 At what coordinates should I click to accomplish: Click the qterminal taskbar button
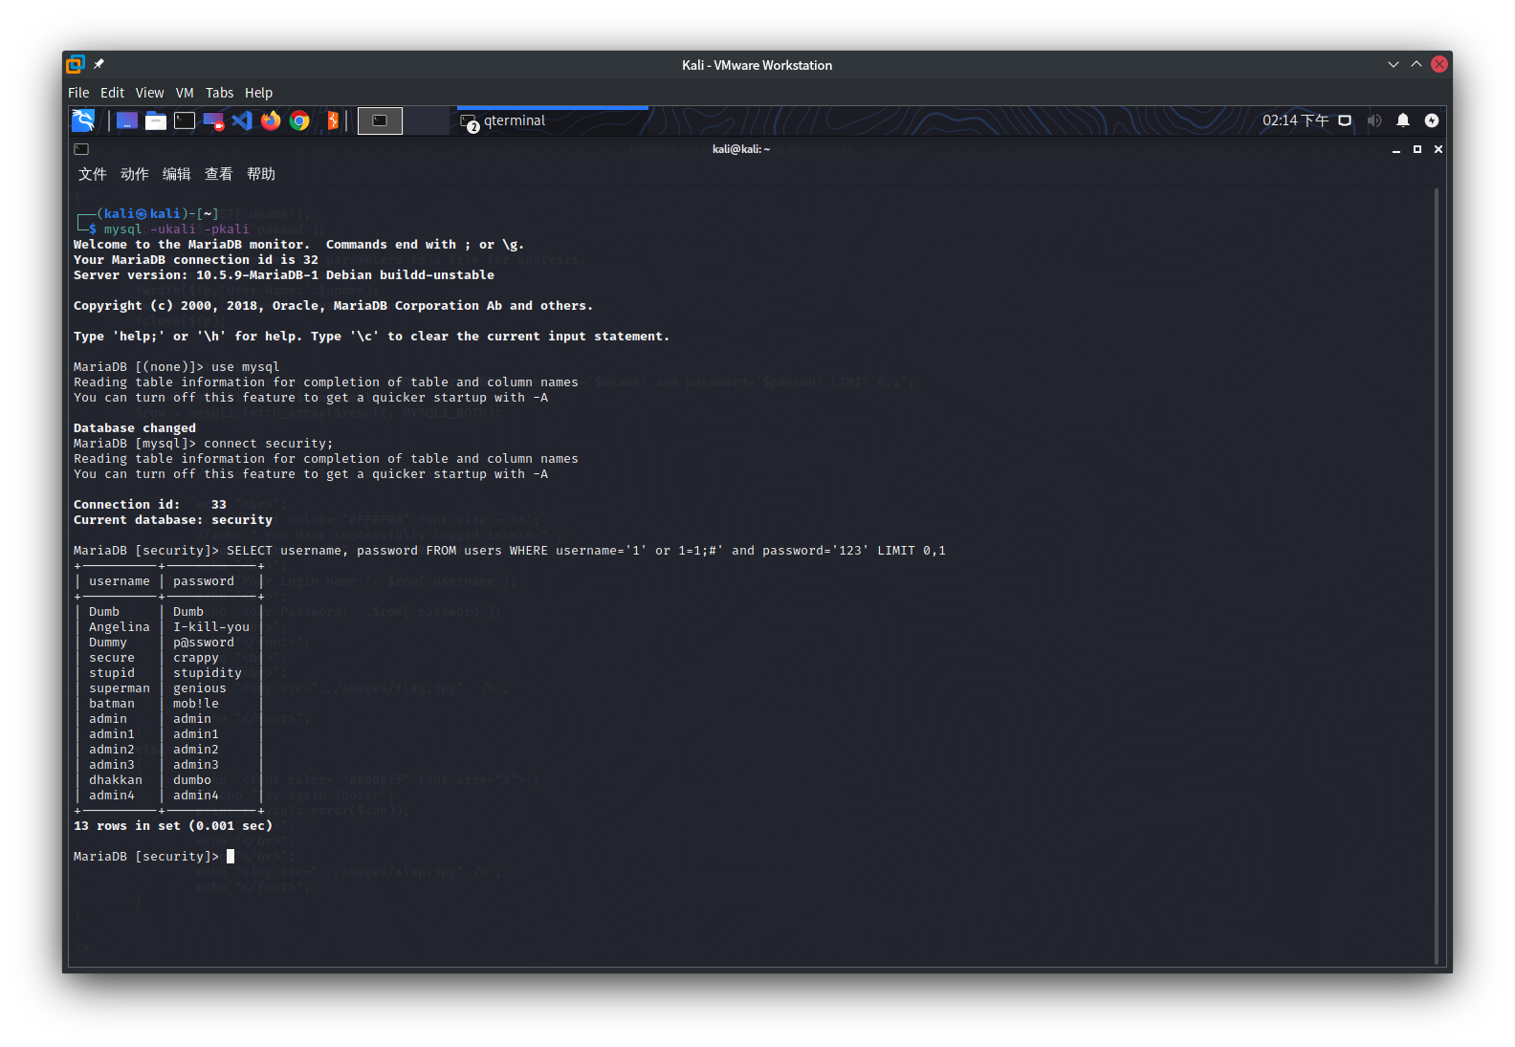[x=552, y=120]
